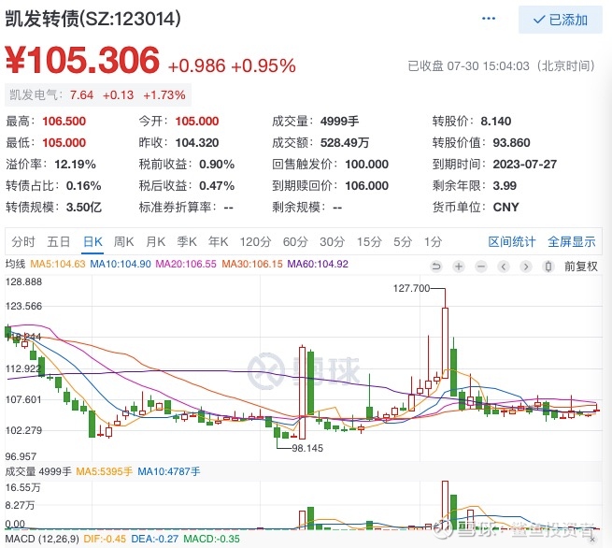612x548 pixels.
Task: Open the 凯发电气 underlying stock quote
Action: 97,94
